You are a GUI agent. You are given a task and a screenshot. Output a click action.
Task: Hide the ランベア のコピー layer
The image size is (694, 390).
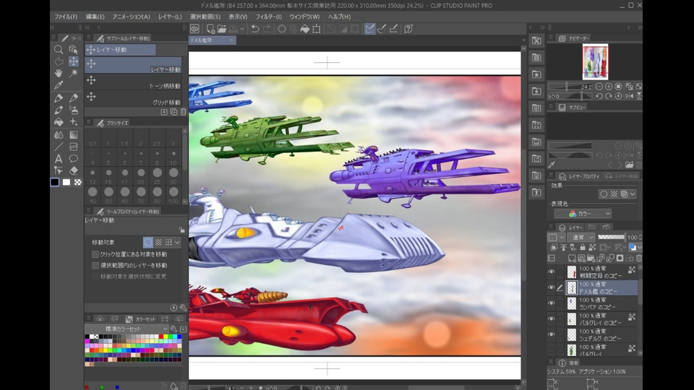pyautogui.click(x=552, y=303)
